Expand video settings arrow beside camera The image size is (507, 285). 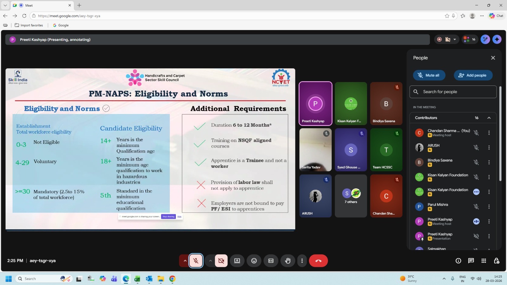pyautogui.click(x=210, y=261)
